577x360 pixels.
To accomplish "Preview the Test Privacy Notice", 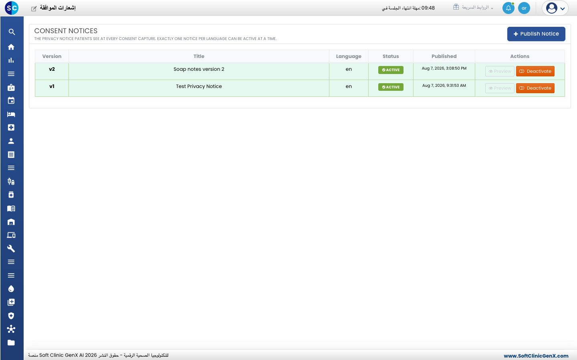I will point(500,88).
